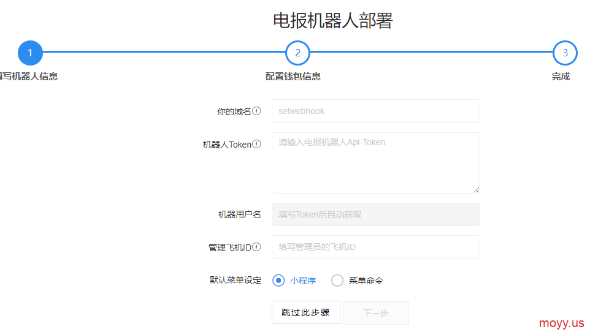
Task: Click the 管理飞机ID label text
Action: 230,247
